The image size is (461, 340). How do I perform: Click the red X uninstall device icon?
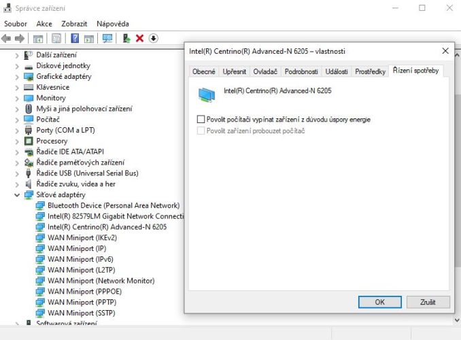point(139,38)
